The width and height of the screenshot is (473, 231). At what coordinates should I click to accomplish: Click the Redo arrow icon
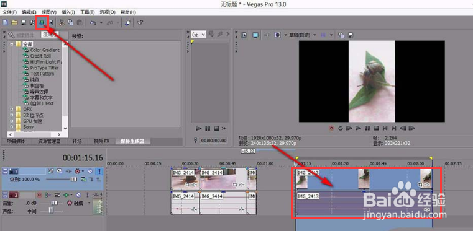[110, 22]
